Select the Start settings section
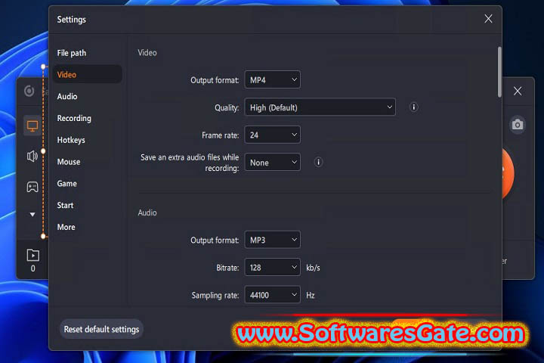 tap(65, 205)
